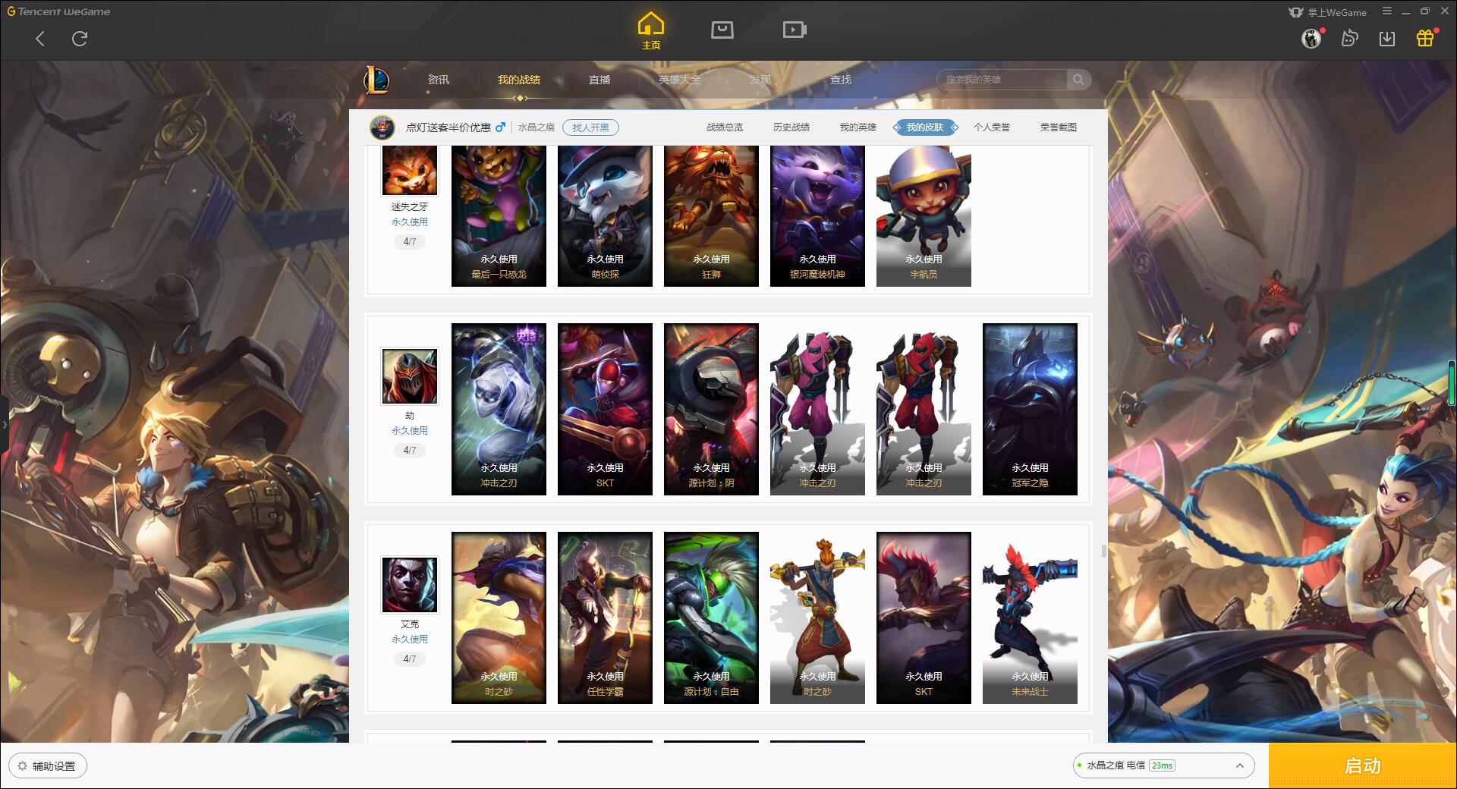Select Zed's SKT skin thumbnail
The width and height of the screenshot is (1457, 789).
point(605,409)
